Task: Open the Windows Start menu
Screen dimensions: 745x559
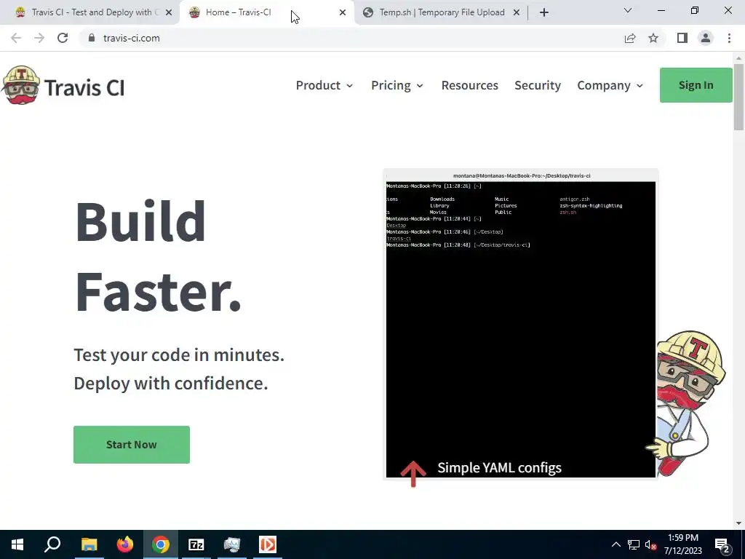Action: pos(17,544)
